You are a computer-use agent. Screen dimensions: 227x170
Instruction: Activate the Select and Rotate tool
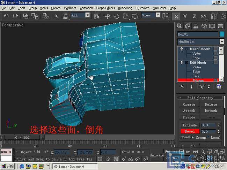(117, 16)
